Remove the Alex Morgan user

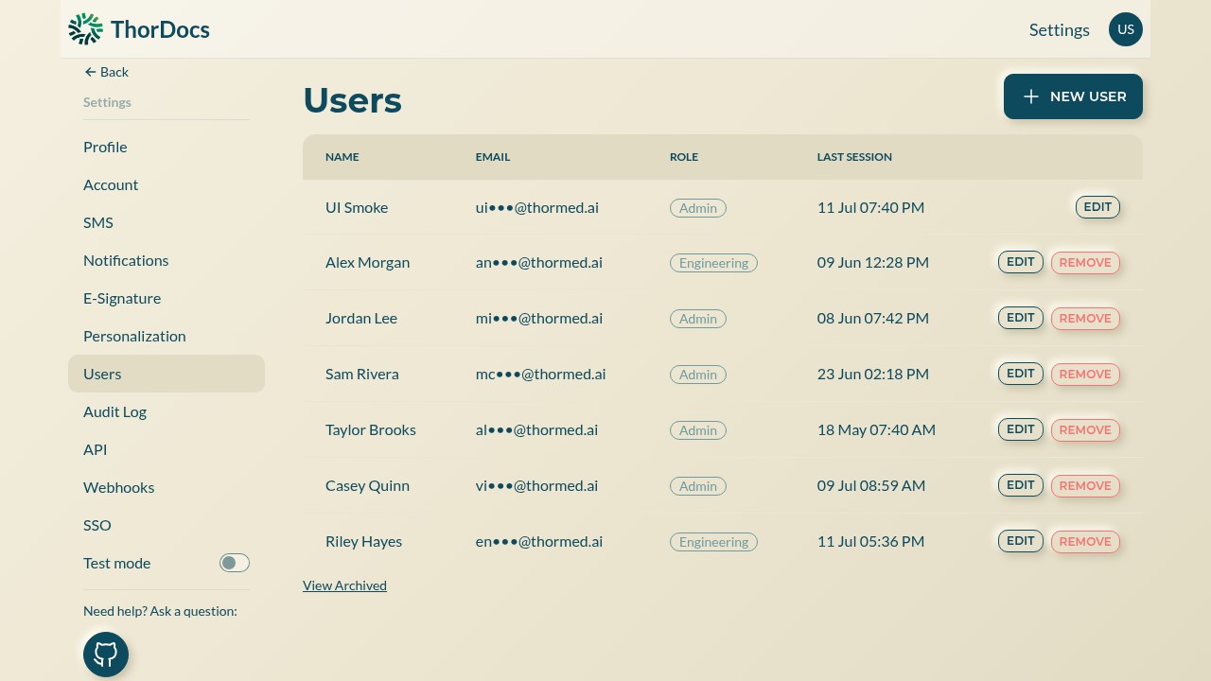[1085, 263]
